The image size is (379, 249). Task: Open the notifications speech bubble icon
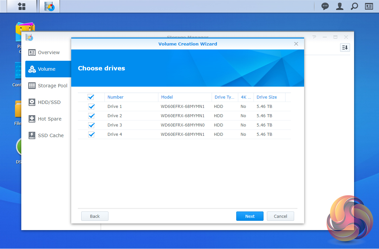click(x=325, y=6)
